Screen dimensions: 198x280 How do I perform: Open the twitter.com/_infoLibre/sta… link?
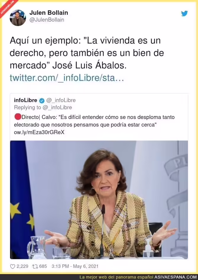67,78
